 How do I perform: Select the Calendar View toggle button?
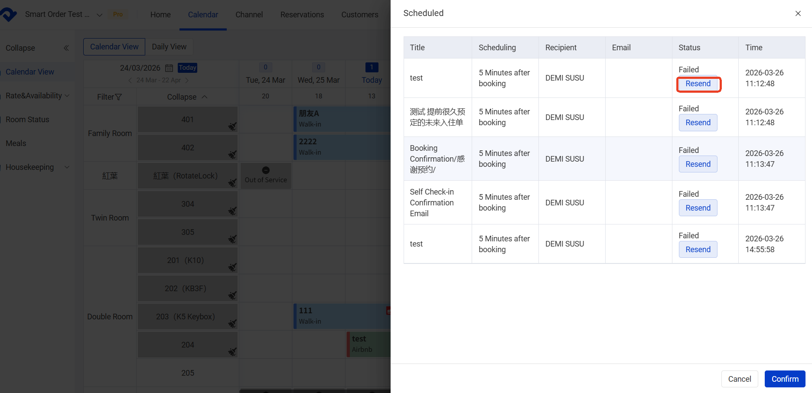(114, 47)
